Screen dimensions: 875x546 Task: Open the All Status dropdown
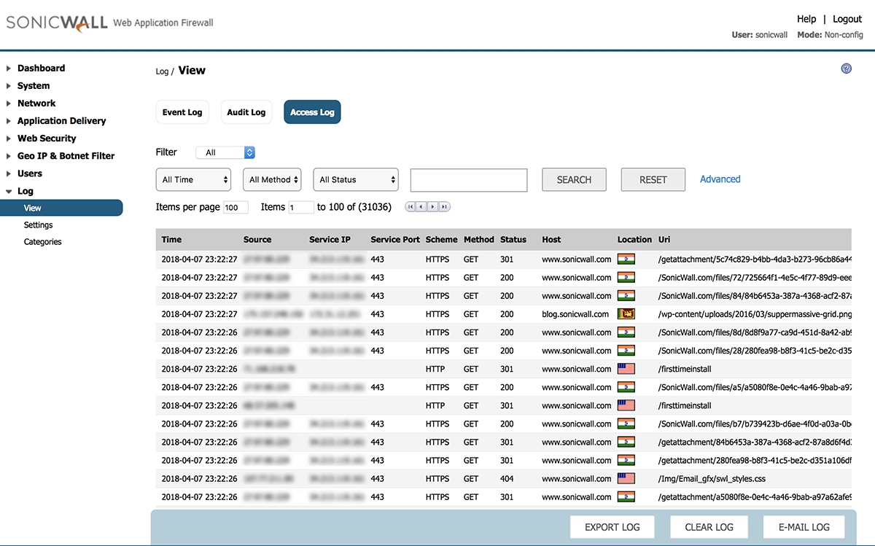[356, 179]
